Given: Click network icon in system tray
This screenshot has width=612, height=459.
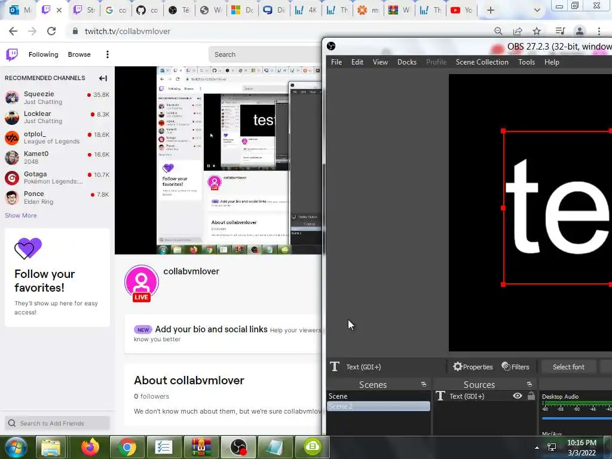Looking at the screenshot, I should (x=552, y=447).
